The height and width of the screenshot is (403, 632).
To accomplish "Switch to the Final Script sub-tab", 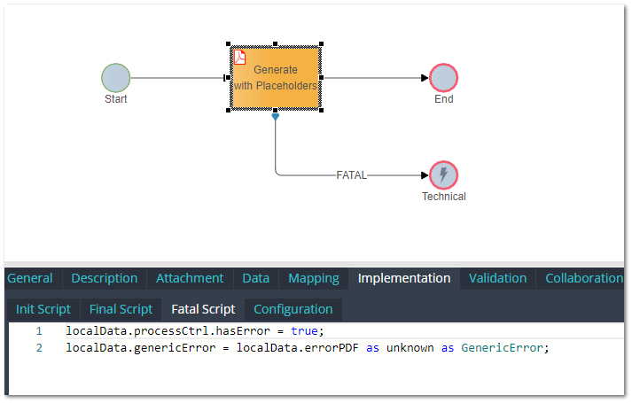I will click(x=121, y=309).
